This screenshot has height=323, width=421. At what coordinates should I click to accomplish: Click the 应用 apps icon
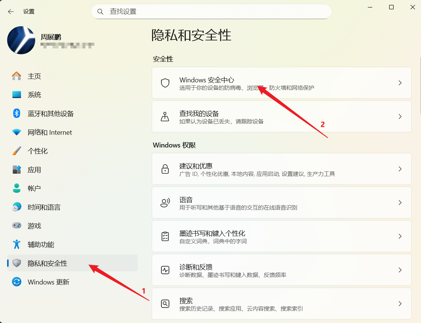16,170
